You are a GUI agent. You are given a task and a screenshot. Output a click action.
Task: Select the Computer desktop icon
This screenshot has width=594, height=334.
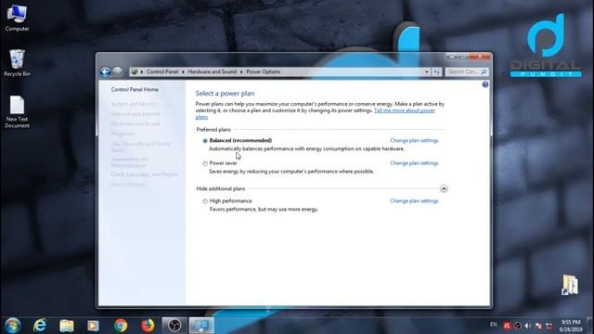click(x=17, y=18)
